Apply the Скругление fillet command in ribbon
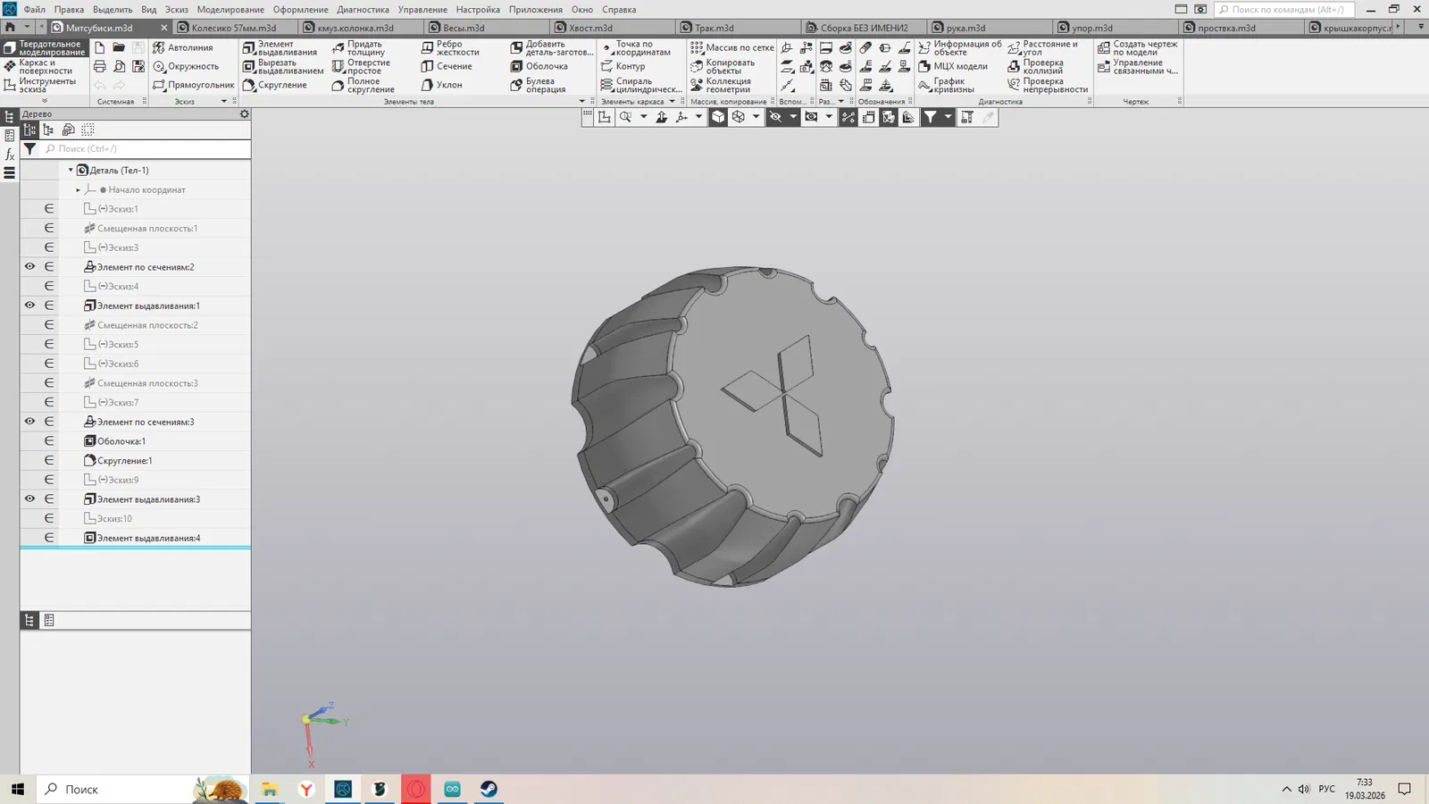1429x804 pixels. click(275, 85)
